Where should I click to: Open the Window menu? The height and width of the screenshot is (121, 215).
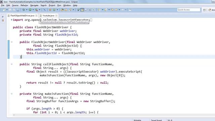click(x=67, y=5)
